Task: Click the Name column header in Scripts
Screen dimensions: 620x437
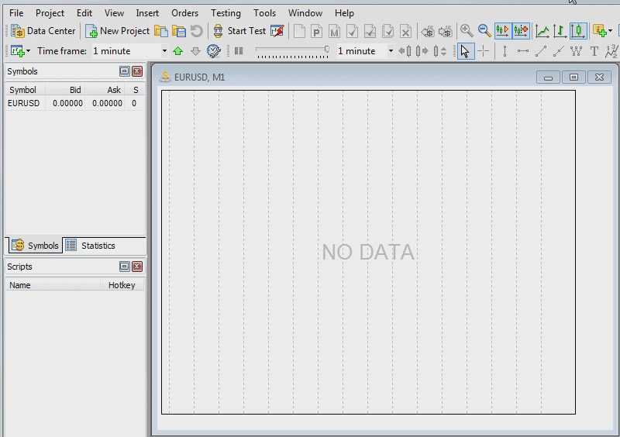Action: click(53, 285)
